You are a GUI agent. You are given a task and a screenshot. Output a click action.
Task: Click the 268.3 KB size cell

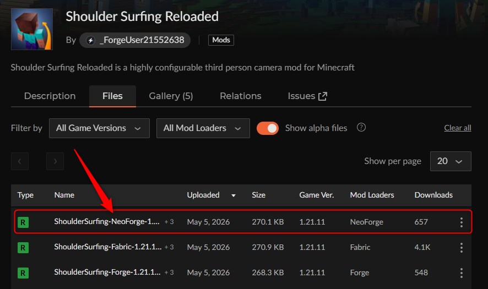pyautogui.click(x=268, y=273)
